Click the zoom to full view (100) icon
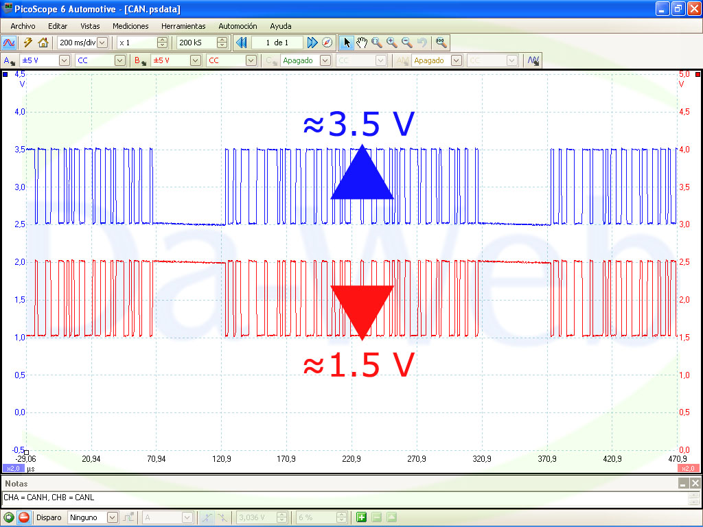Screen dimensions: 703x527 point(441,43)
